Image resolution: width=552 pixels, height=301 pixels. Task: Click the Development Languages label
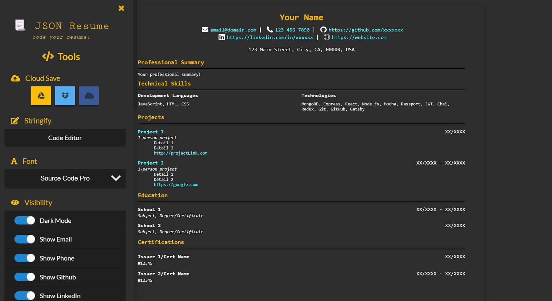[168, 96]
